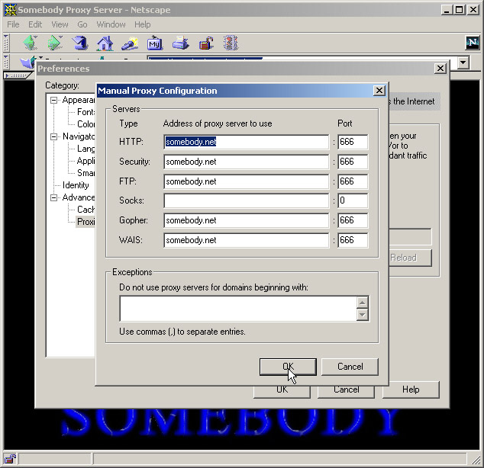Click the Socks proxy address field

click(246, 201)
